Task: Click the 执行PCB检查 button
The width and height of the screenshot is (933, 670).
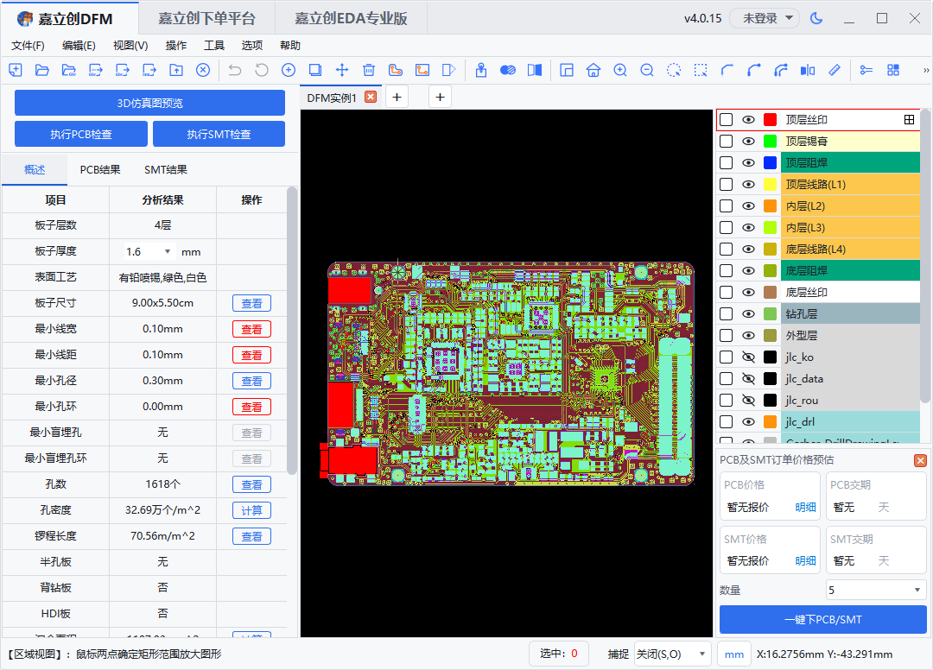Action: 81,134
